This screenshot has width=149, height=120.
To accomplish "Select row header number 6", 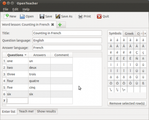I will point(4,94).
